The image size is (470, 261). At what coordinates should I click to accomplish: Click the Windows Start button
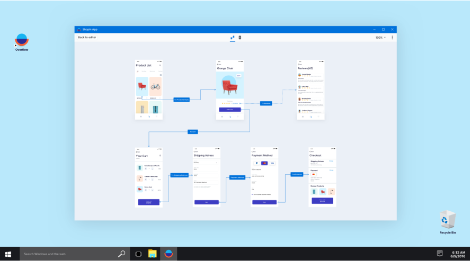tap(8, 254)
